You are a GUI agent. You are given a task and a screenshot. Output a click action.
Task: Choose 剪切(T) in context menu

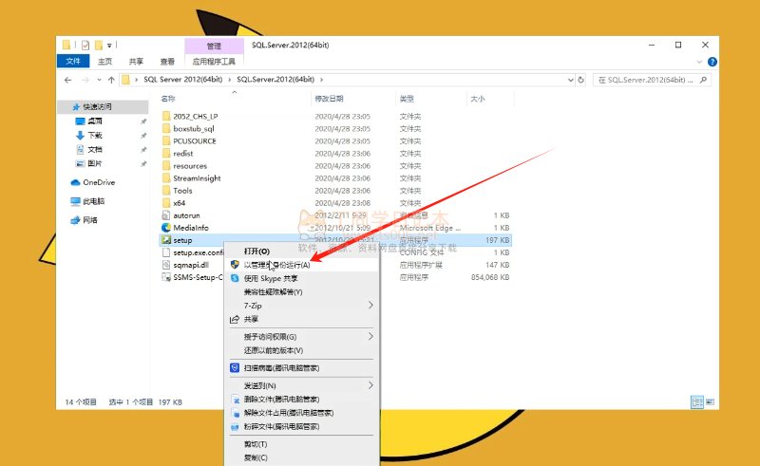click(x=303, y=444)
